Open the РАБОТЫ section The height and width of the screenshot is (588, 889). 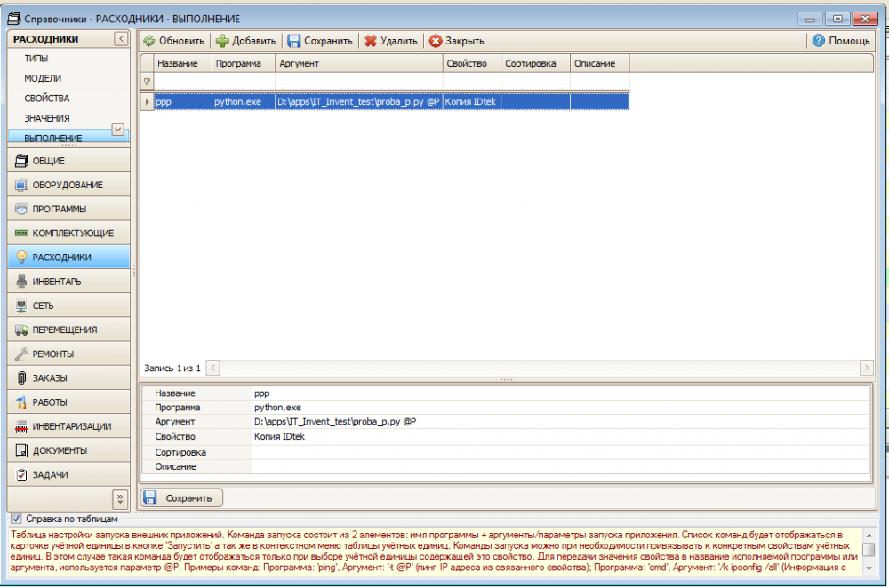click(x=68, y=402)
